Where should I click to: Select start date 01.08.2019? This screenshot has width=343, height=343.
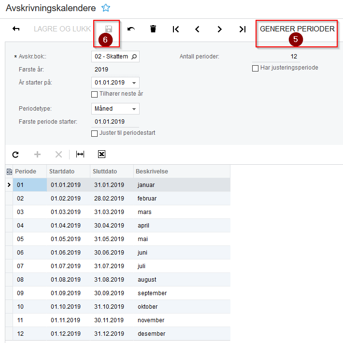point(68,280)
